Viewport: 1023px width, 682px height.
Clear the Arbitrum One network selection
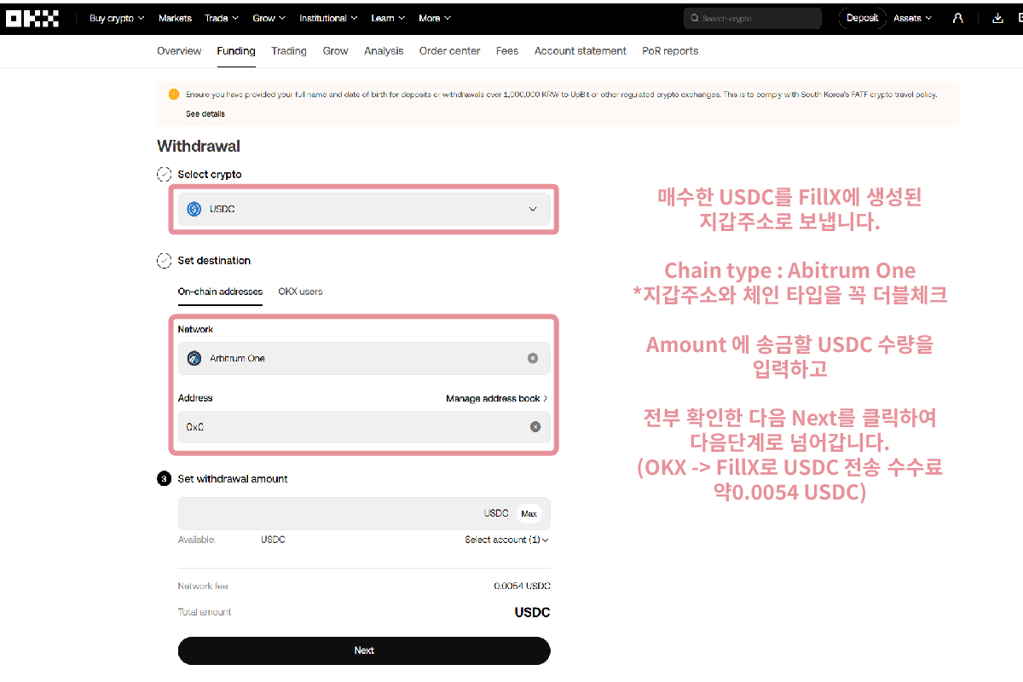pos(533,358)
